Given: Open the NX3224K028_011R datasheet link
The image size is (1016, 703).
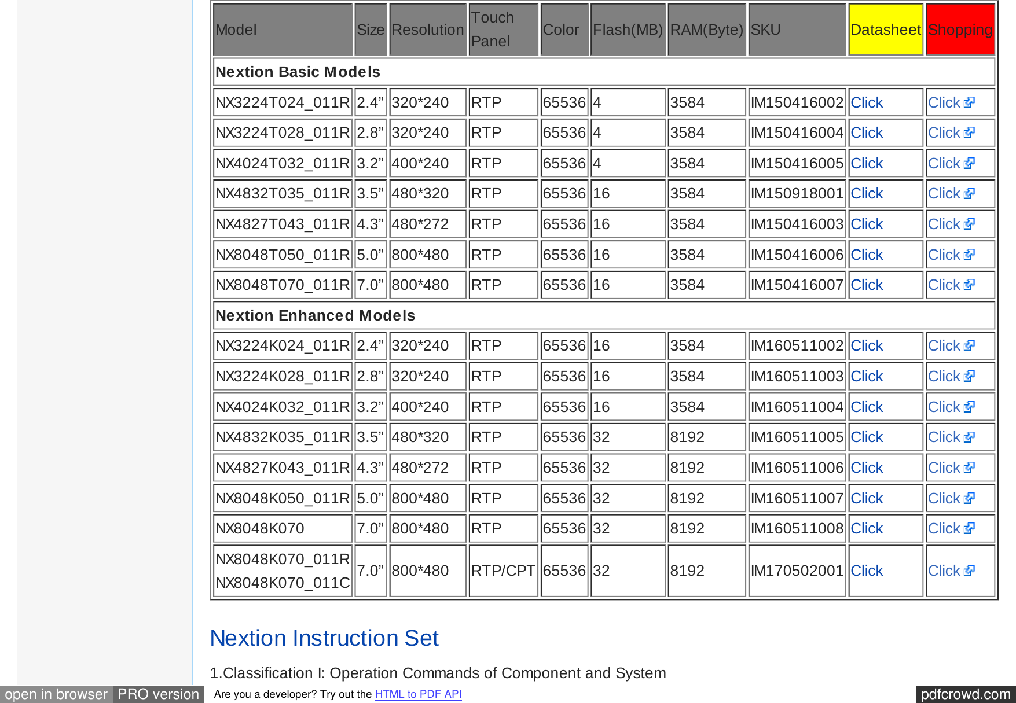Looking at the screenshot, I should 866,376.
